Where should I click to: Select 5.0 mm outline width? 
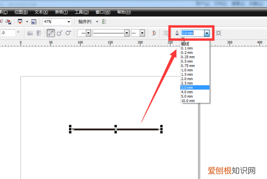[x=195, y=96]
